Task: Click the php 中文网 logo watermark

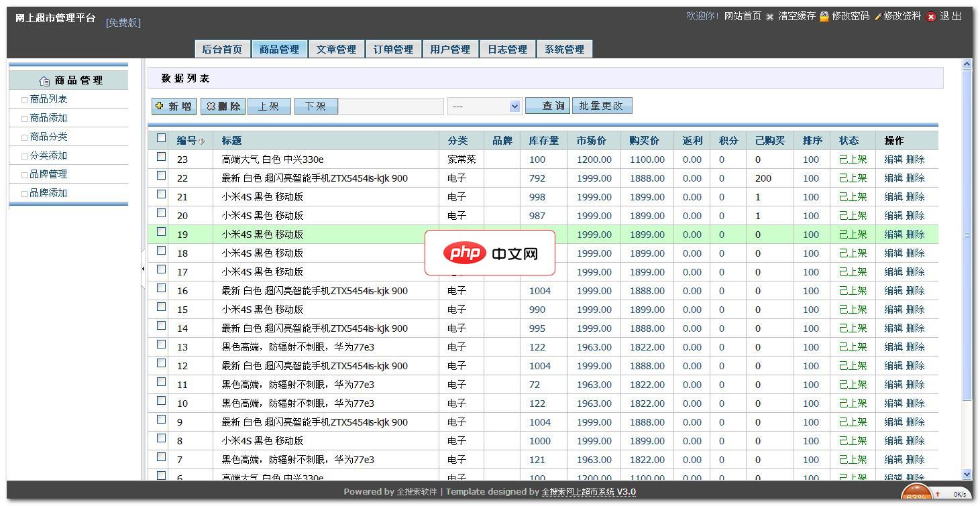Action: 490,253
